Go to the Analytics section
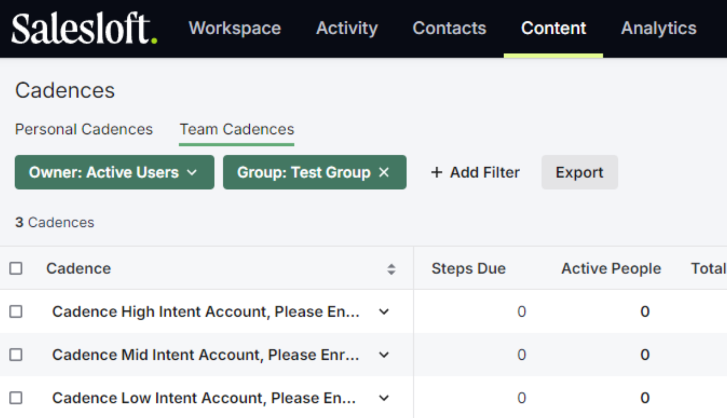The height and width of the screenshot is (418, 727). point(658,28)
